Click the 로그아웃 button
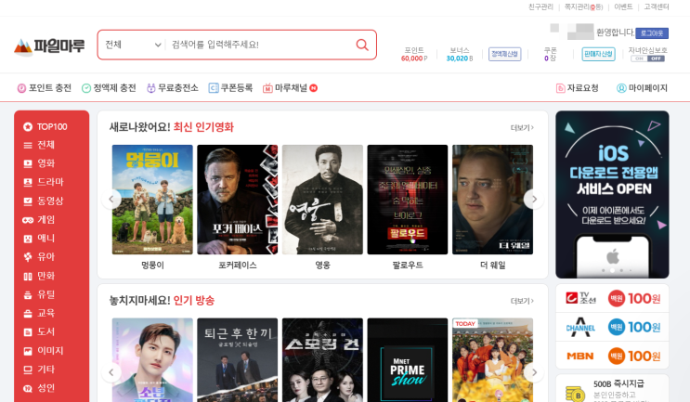The width and height of the screenshot is (690, 402). [652, 33]
